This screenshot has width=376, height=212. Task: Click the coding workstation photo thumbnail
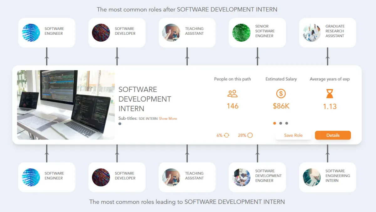[x=65, y=104]
